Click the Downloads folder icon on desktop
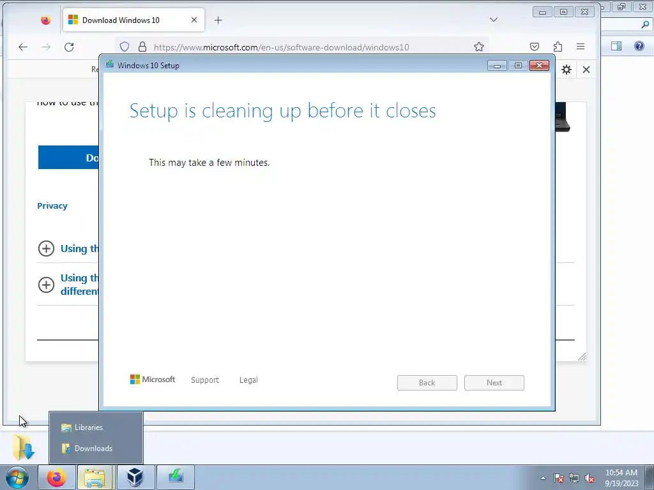Screen dimensions: 654x490 tap(24, 447)
